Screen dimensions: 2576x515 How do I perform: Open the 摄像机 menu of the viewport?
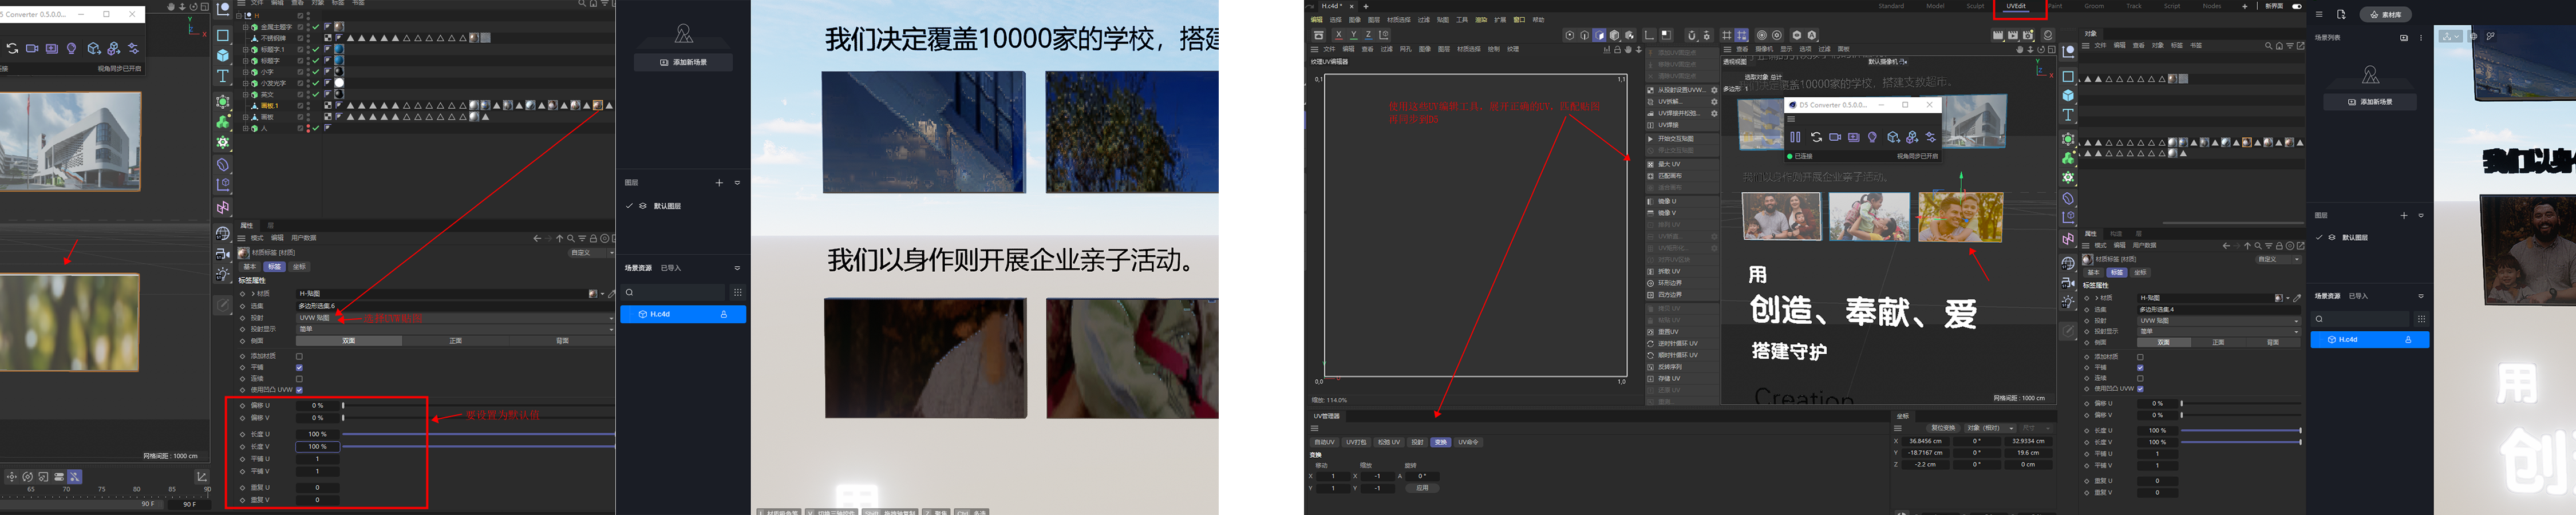[1764, 49]
